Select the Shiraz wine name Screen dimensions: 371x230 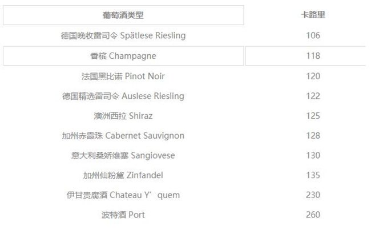click(x=123, y=116)
